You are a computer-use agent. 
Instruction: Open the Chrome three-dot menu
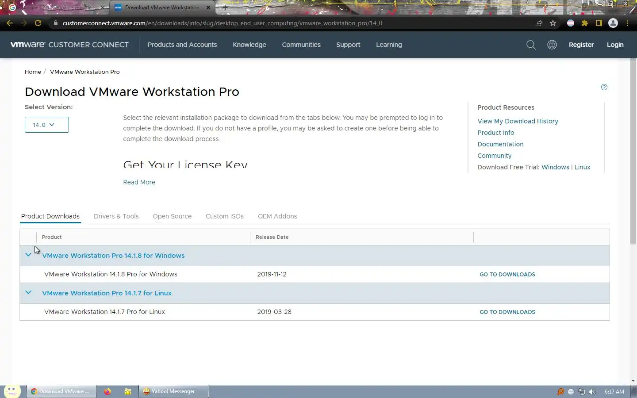627,23
